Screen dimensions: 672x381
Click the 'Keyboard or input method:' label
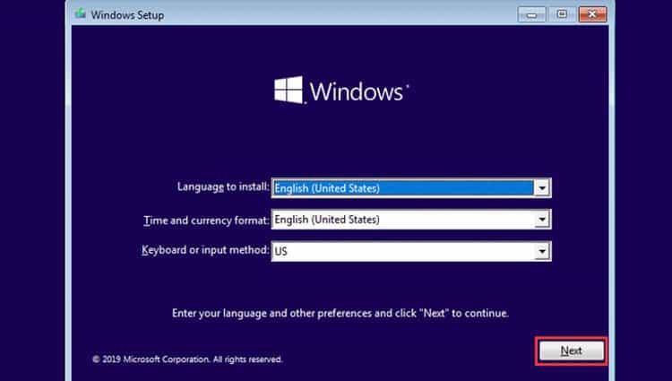pos(205,250)
